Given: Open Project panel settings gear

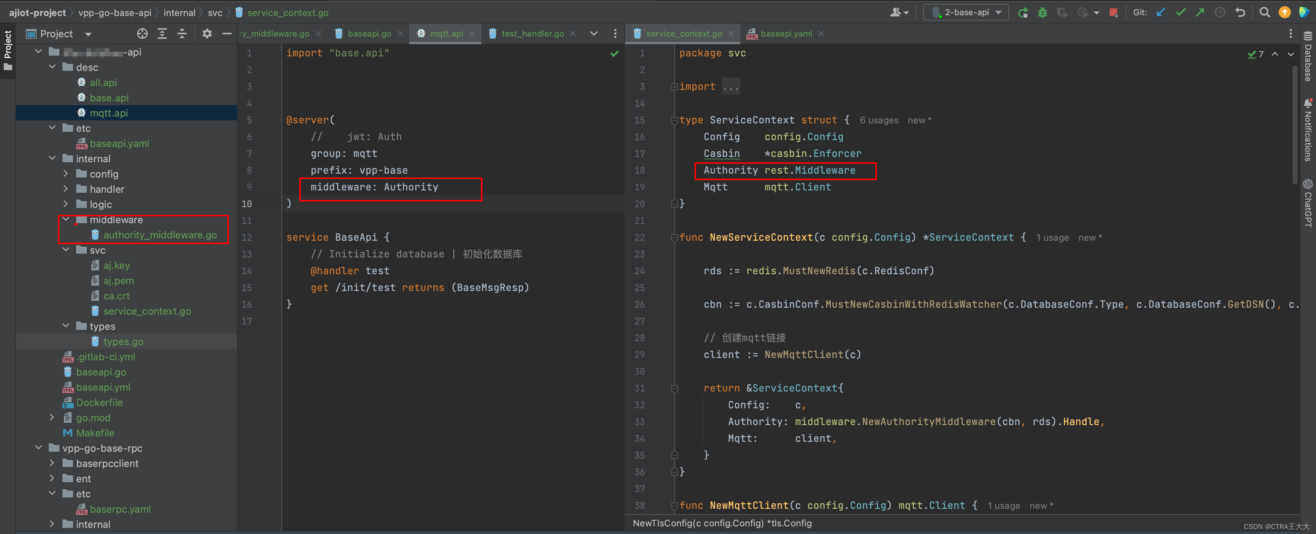Looking at the screenshot, I should click(207, 34).
